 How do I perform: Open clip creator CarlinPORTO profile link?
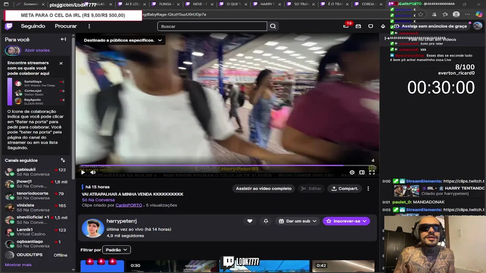pyautogui.click(x=129, y=205)
